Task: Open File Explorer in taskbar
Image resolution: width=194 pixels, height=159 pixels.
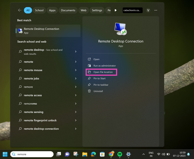Action: (84, 154)
